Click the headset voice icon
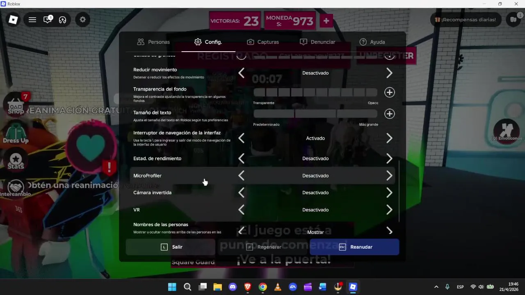525x295 pixels. [x=62, y=20]
